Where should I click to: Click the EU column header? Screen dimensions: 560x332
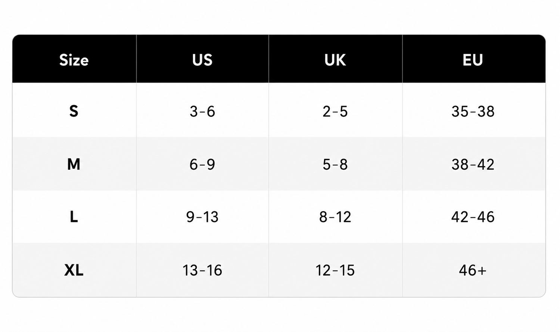[x=473, y=60]
